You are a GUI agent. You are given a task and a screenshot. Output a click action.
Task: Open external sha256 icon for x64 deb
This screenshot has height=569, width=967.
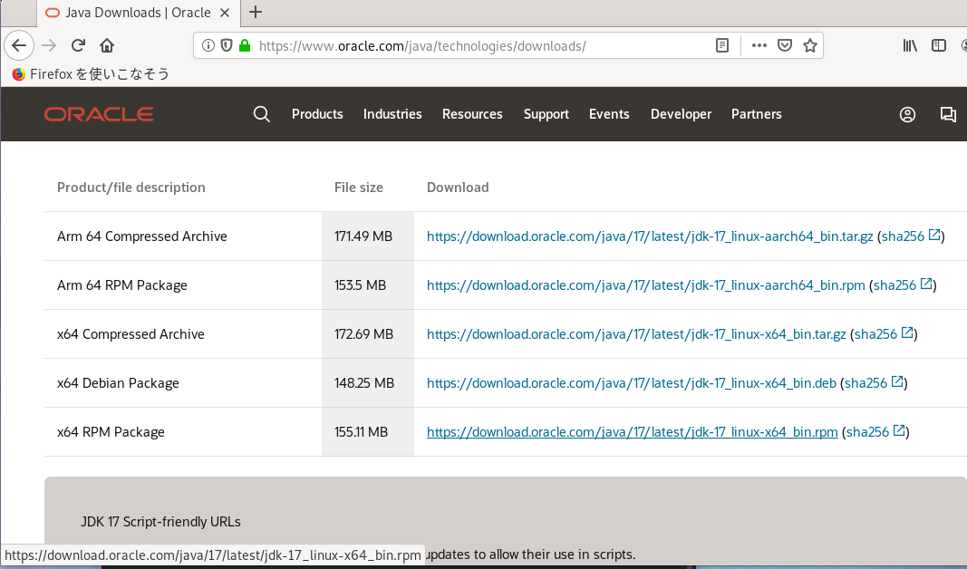click(x=897, y=381)
